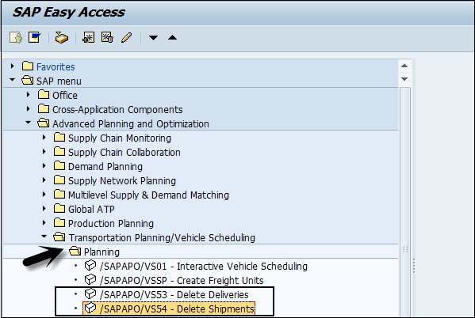
Task: Expand Cross-Application Components folder
Action: click(x=29, y=108)
